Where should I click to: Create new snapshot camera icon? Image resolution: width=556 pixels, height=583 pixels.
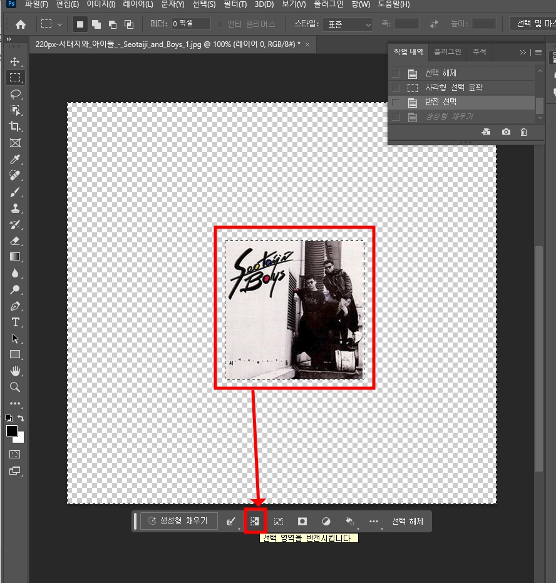point(506,132)
